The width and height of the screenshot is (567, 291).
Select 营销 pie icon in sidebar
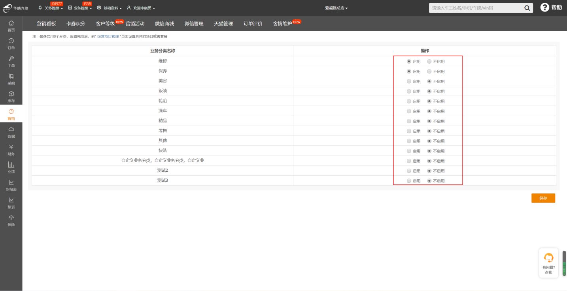pos(11,115)
